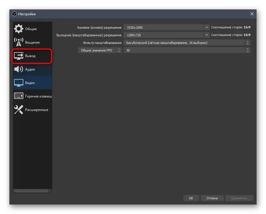The height and width of the screenshot is (214, 266).
Task: Click the OBS logo in title bar
Action: (14, 14)
